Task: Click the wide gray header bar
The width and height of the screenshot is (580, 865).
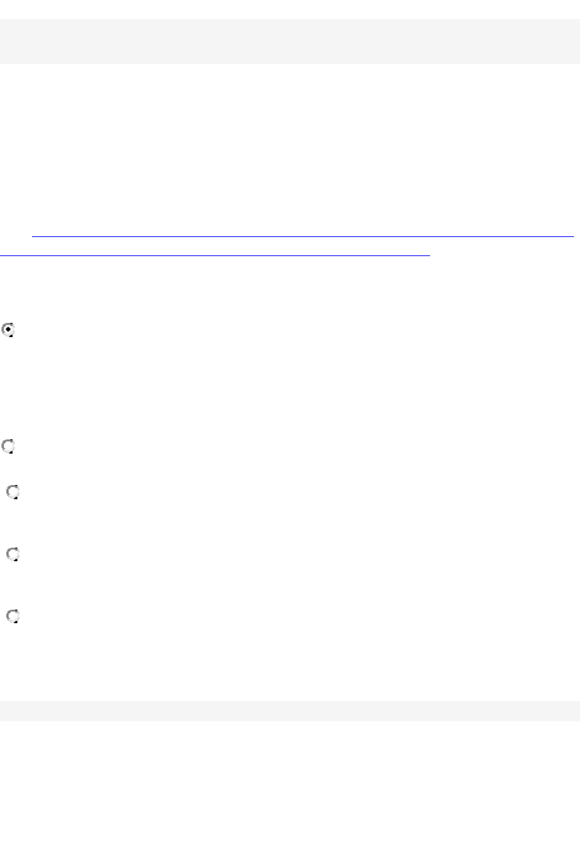Action: (x=290, y=42)
